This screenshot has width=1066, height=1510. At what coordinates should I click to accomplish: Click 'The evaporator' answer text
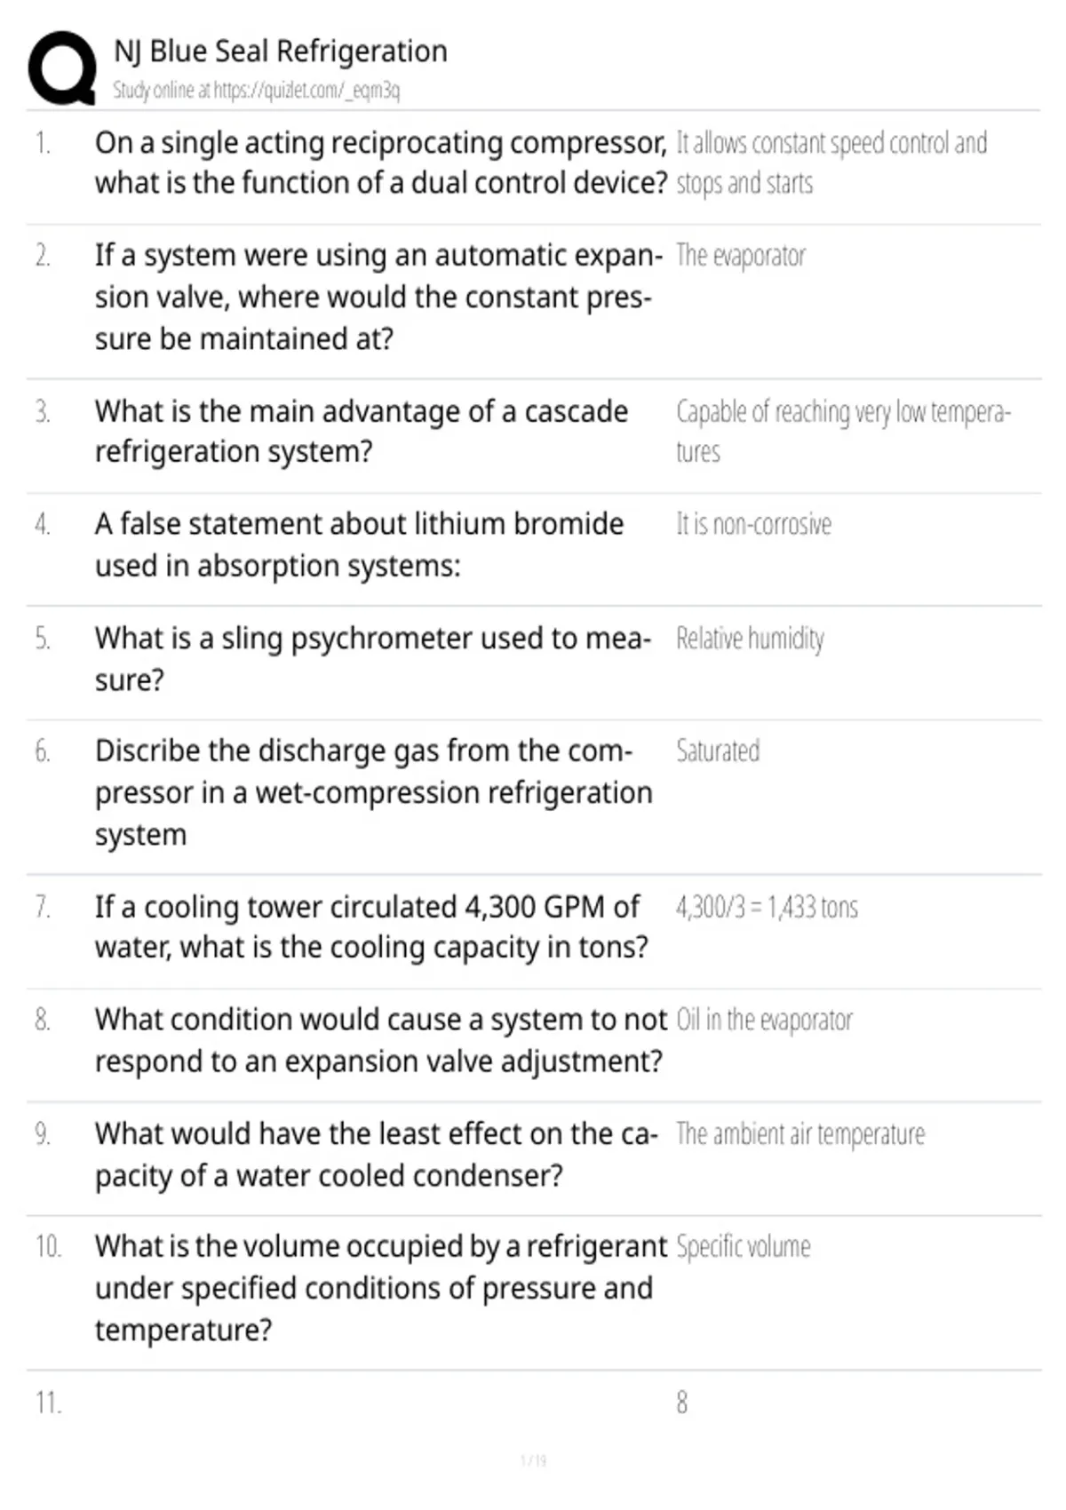coord(741,256)
